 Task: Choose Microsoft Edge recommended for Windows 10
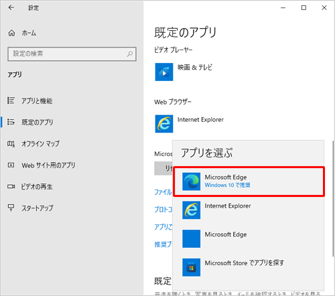tap(249, 181)
